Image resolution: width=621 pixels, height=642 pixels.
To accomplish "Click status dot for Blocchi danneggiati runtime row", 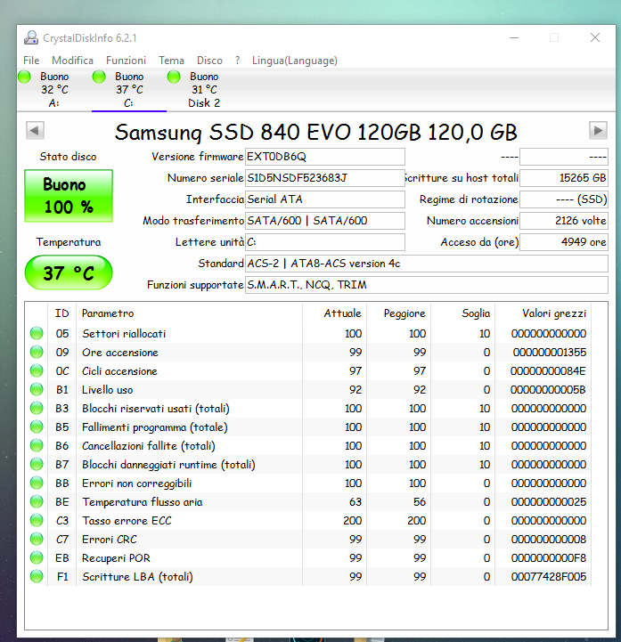I will coord(37,464).
